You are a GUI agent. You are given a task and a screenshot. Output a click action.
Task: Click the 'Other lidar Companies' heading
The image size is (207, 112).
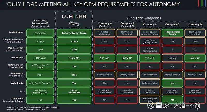click(144, 18)
